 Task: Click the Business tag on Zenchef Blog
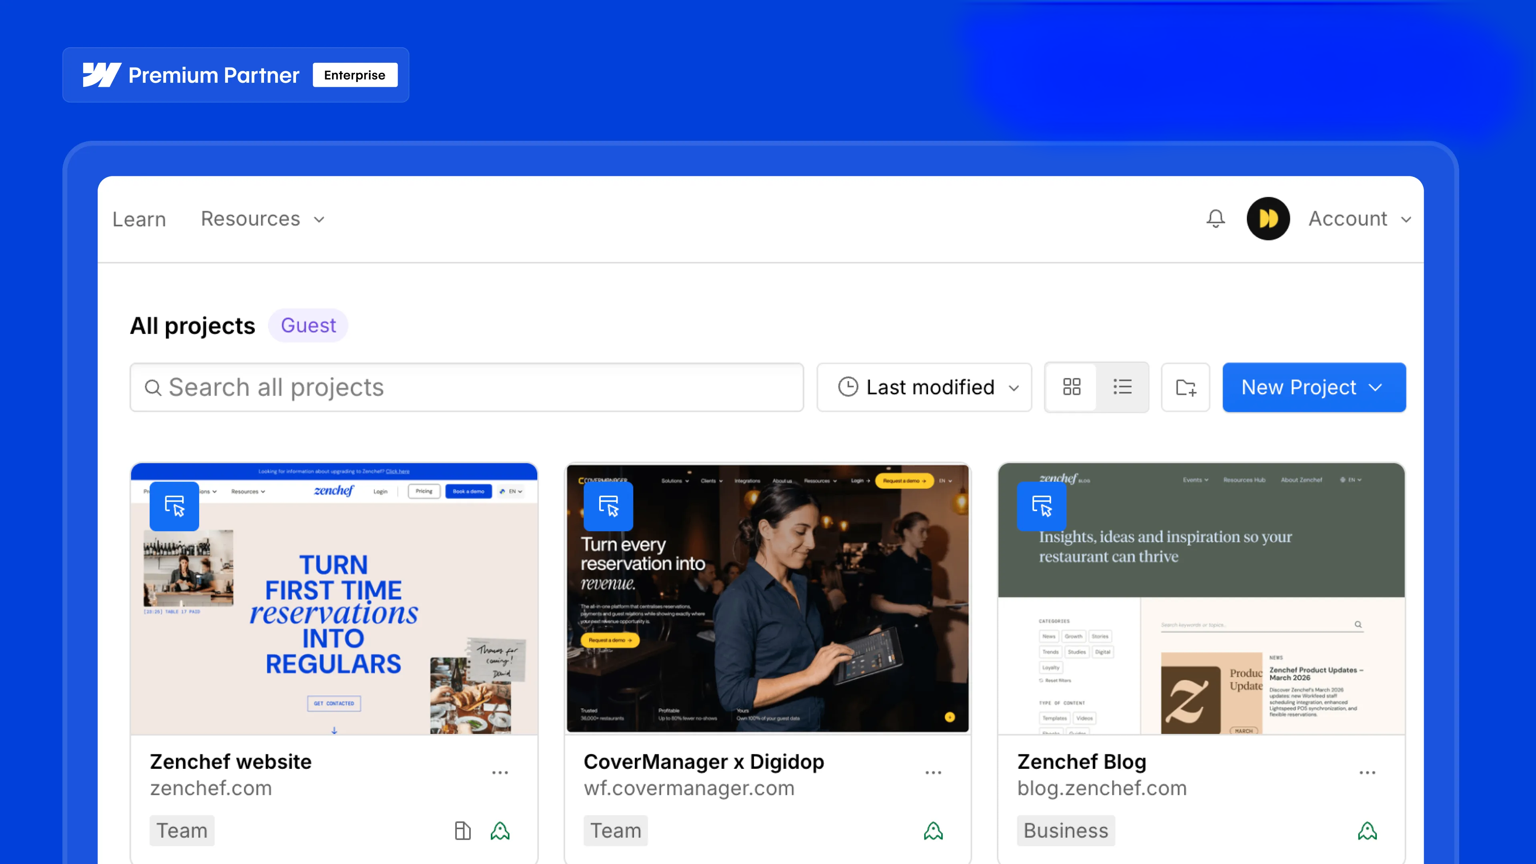pos(1066,831)
